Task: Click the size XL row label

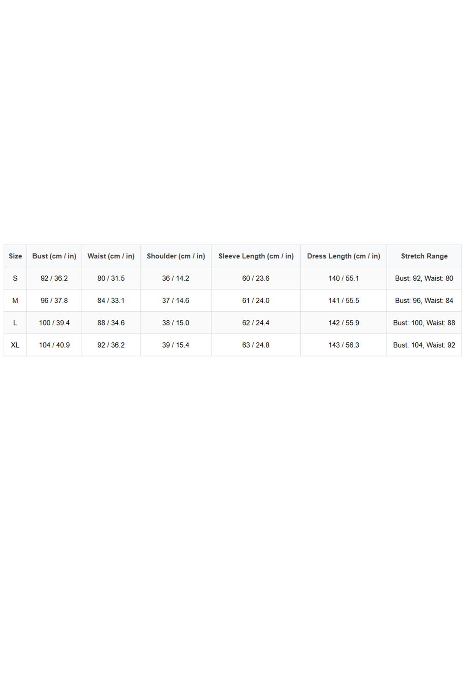Action: tap(15, 345)
